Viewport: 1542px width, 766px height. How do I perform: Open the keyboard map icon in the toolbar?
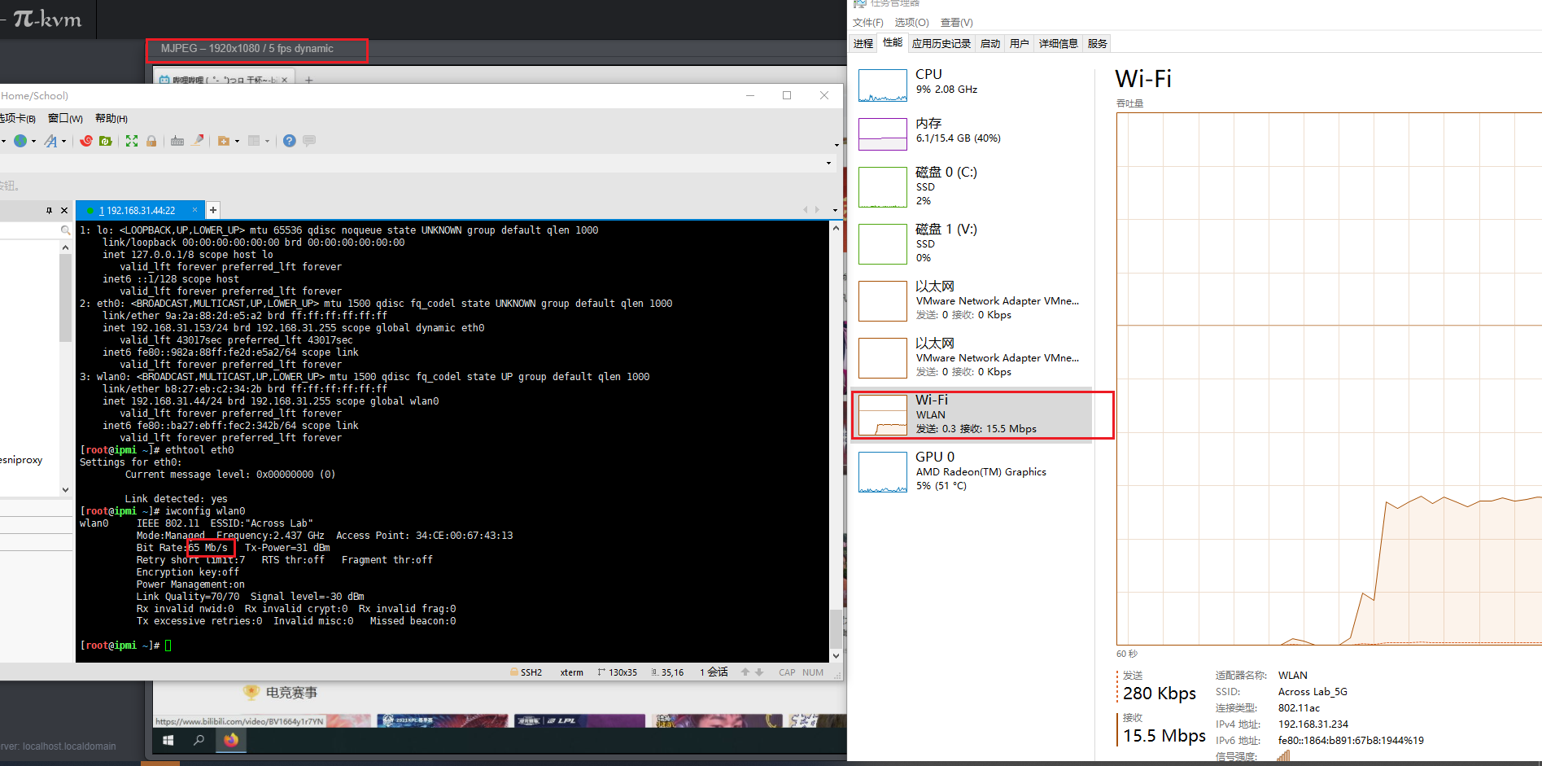[177, 141]
